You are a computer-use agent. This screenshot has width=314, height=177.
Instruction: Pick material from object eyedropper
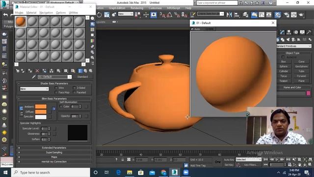coord(34,77)
